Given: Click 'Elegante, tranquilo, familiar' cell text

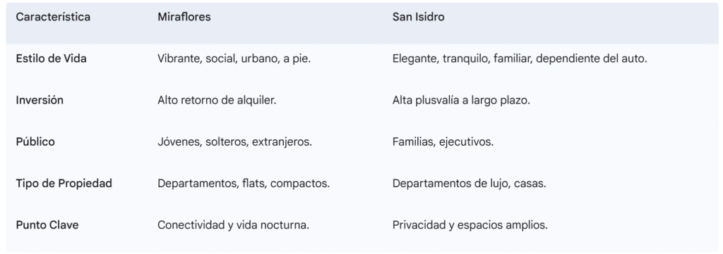Looking at the screenshot, I should click(x=462, y=59).
